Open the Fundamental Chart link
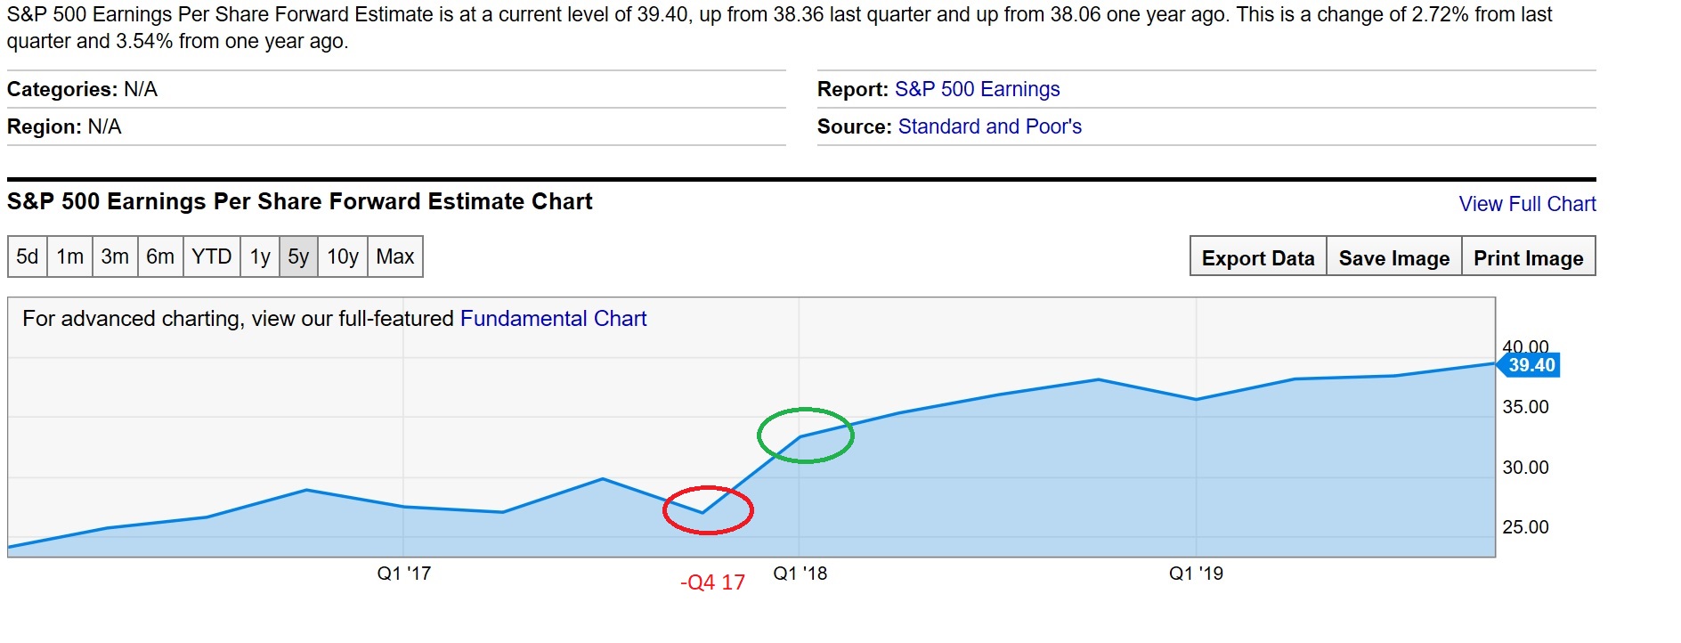Viewport: 1681px width, 643px height. click(553, 319)
